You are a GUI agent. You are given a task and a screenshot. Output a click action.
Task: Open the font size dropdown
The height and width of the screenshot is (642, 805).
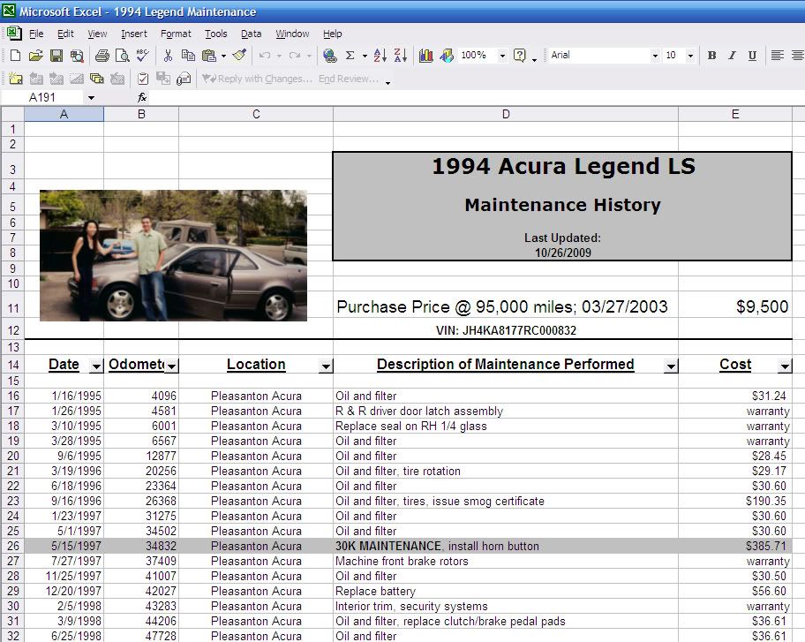[x=690, y=56]
